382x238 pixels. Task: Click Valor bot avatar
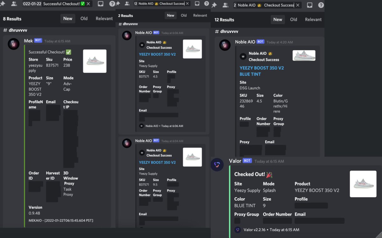coord(217,164)
